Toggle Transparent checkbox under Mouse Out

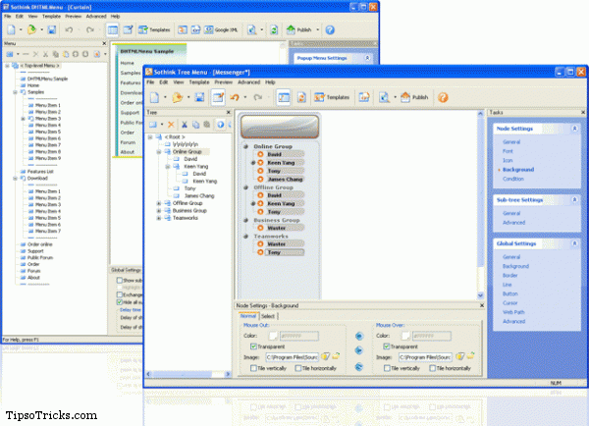pyautogui.click(x=253, y=346)
